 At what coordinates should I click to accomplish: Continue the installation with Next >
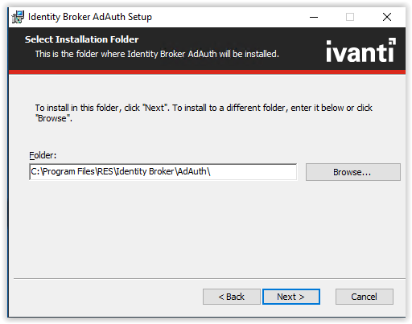point(291,297)
